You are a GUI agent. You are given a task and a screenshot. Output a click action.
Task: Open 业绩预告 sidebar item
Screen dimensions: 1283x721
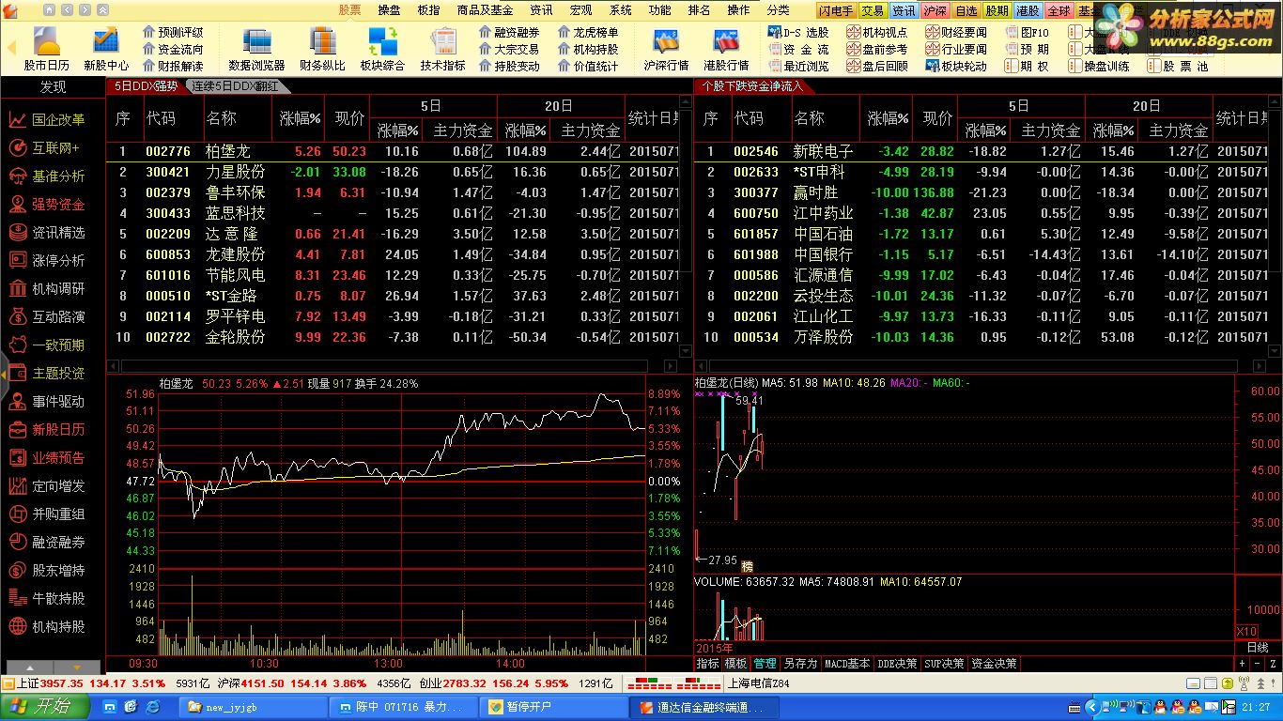pyautogui.click(x=49, y=457)
